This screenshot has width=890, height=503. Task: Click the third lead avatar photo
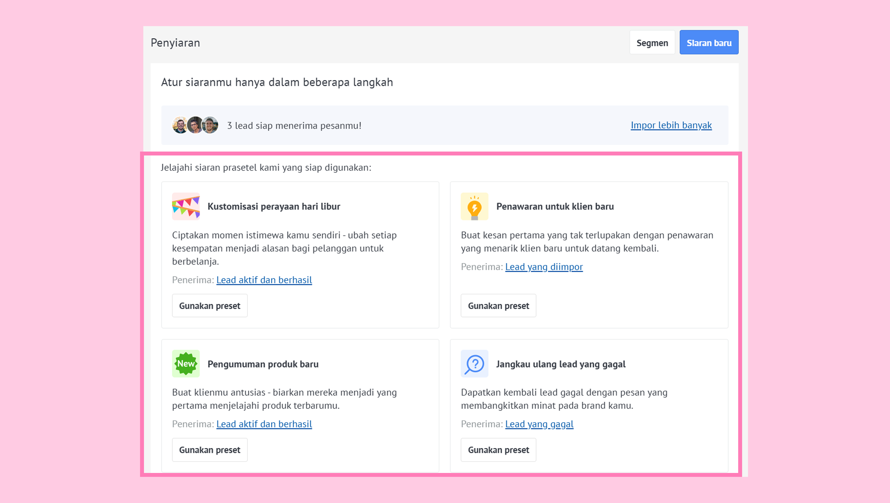[x=210, y=125]
